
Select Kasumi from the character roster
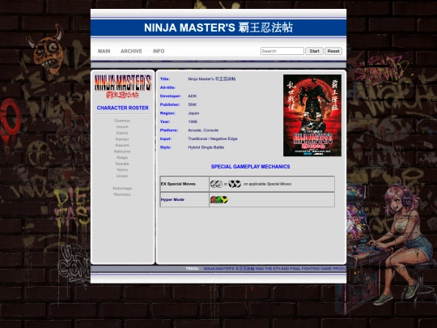click(122, 145)
